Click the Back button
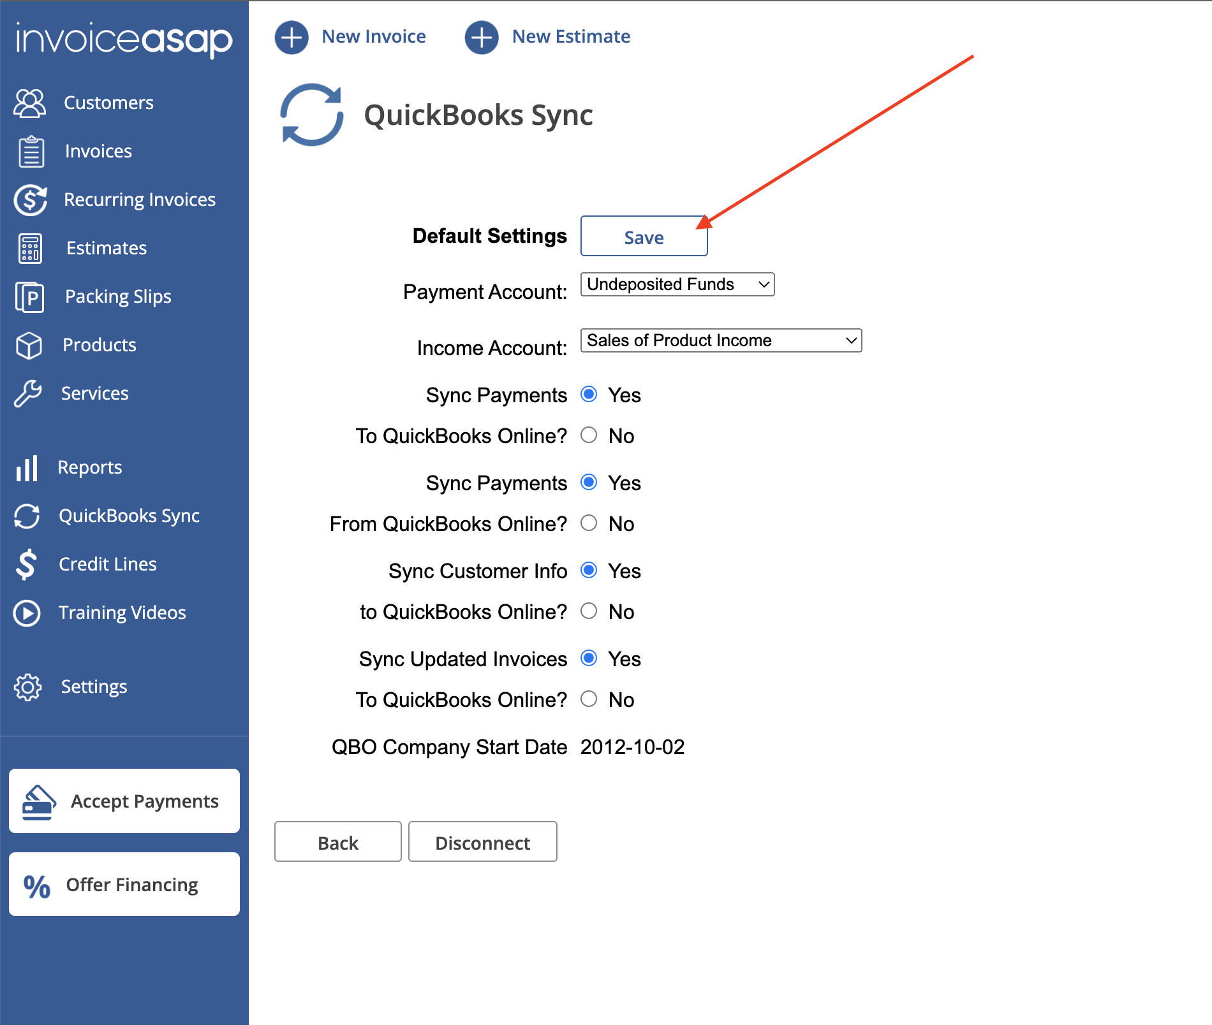Viewport: 1212px width, 1025px height. (x=337, y=842)
